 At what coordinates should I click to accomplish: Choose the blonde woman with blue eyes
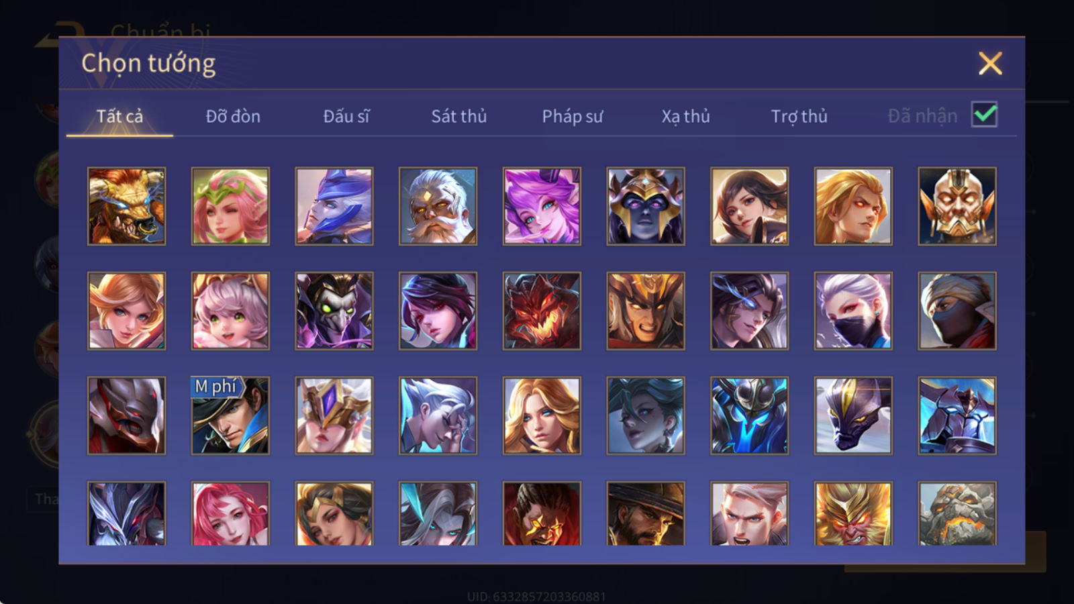tap(542, 415)
